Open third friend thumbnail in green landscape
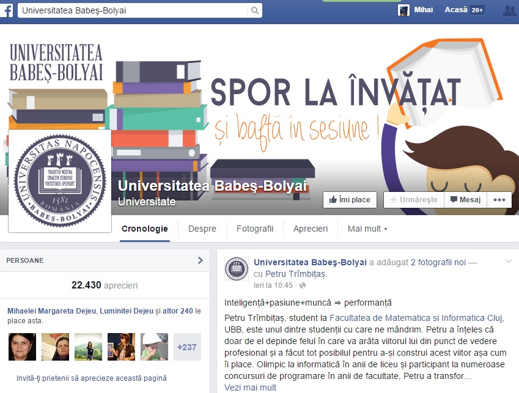 tap(89, 347)
